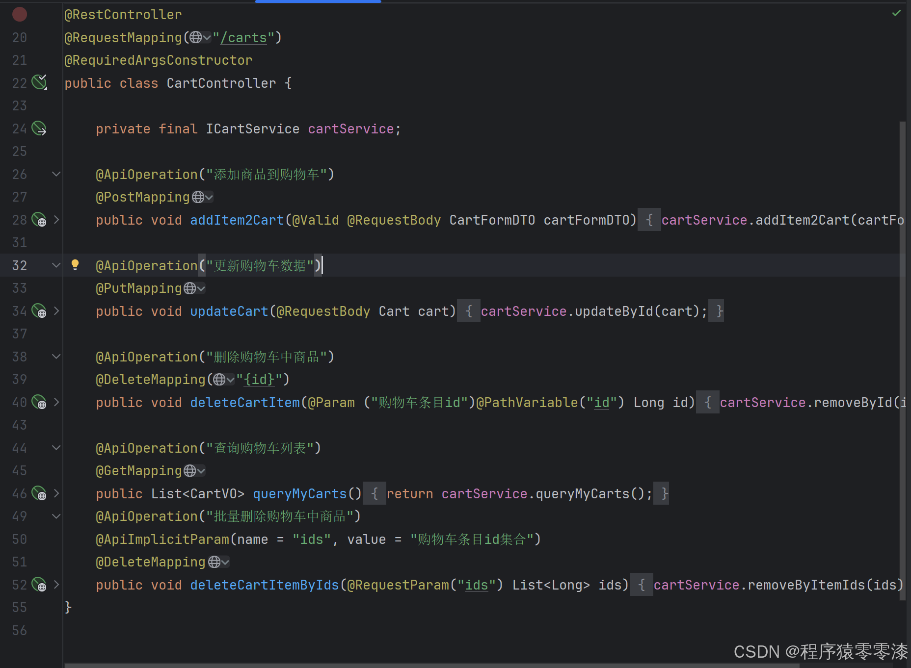
Task: Open the endpoint gutter icon on line 40
Action: click(39, 402)
